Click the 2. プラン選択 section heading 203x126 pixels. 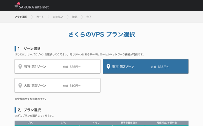coord(29,110)
